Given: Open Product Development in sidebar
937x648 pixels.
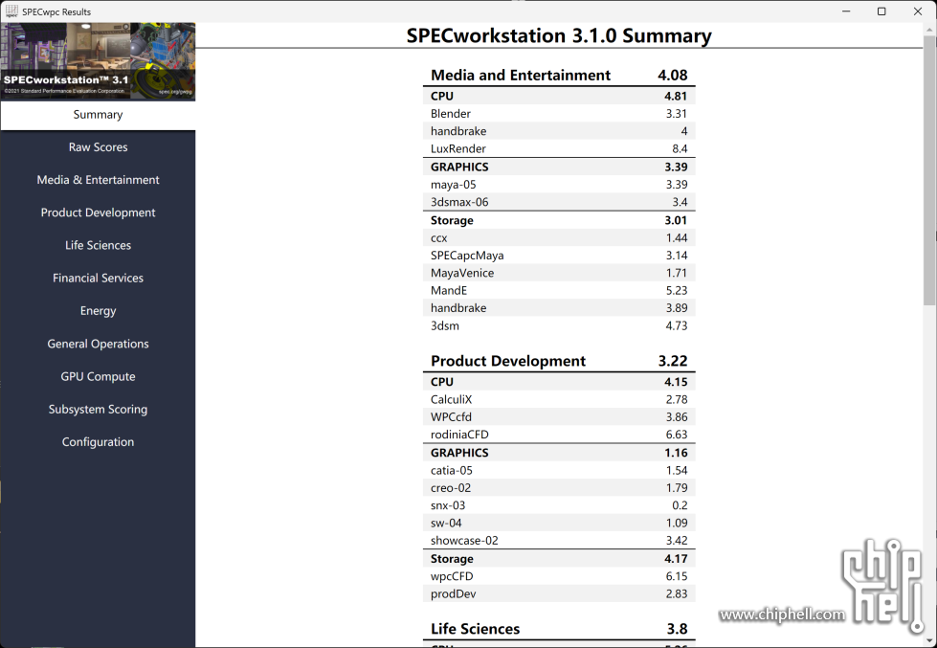Looking at the screenshot, I should pos(98,212).
